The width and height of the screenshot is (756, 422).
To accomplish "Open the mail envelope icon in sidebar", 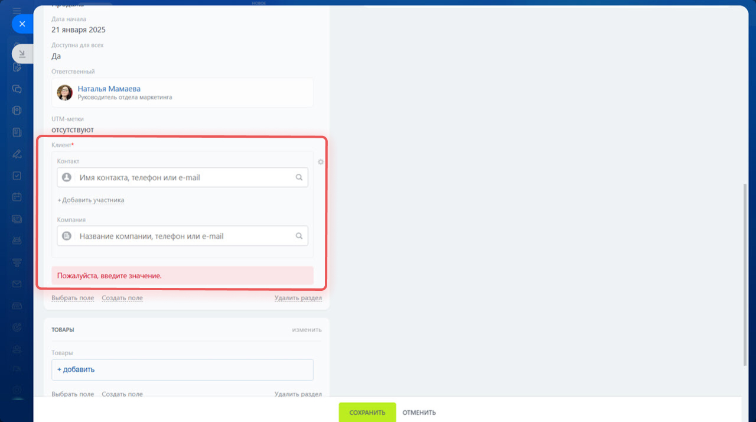I will coord(17,284).
